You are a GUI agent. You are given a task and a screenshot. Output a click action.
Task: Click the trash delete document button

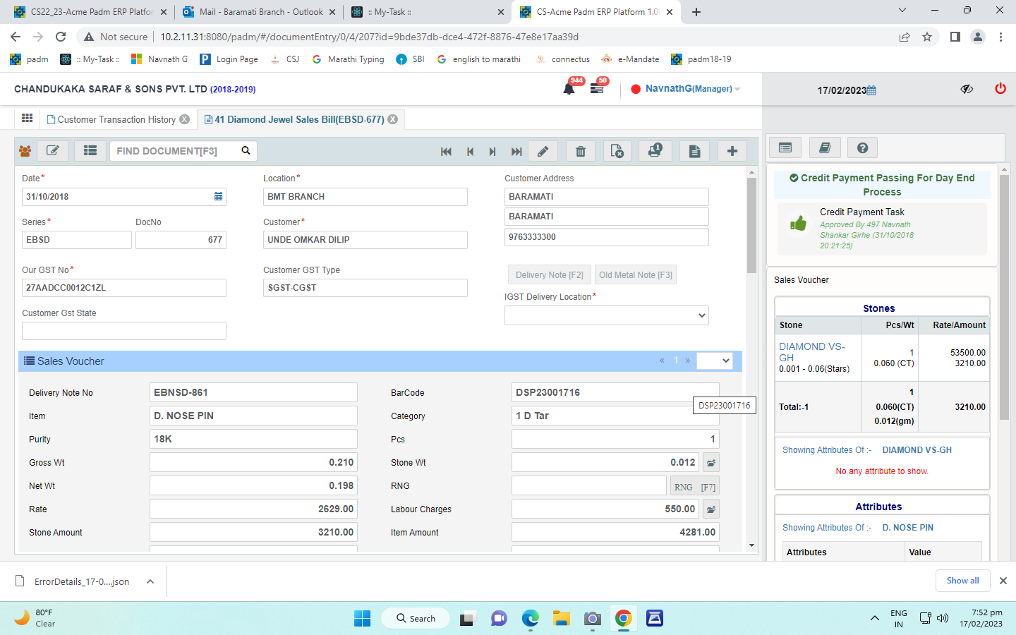(581, 151)
